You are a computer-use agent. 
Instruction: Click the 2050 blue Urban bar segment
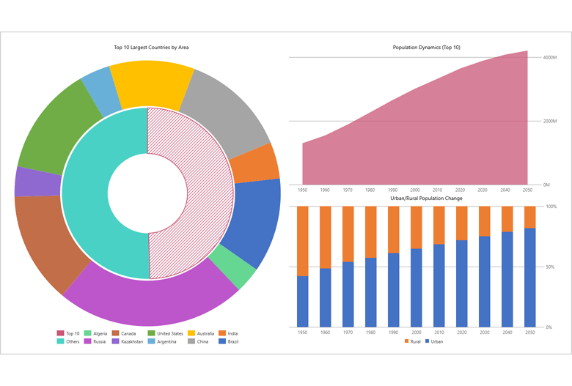(529, 277)
